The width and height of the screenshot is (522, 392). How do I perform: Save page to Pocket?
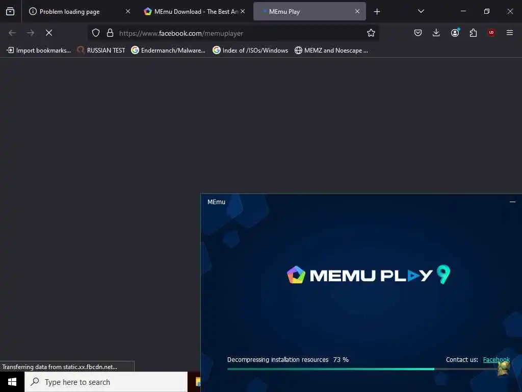(x=418, y=33)
